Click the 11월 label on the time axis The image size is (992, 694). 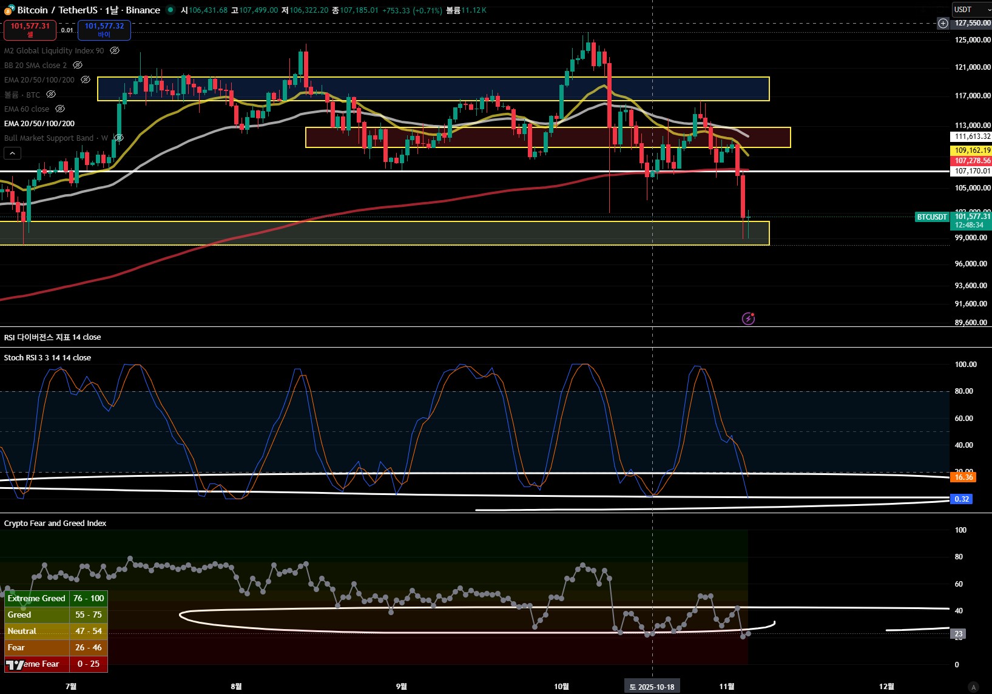[726, 687]
